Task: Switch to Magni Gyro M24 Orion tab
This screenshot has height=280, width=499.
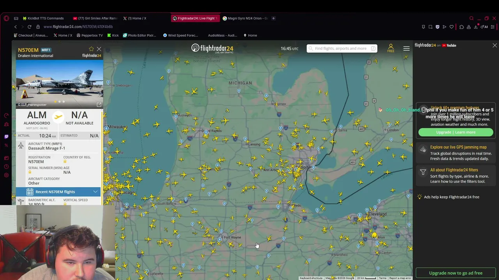Action: tap(245, 18)
